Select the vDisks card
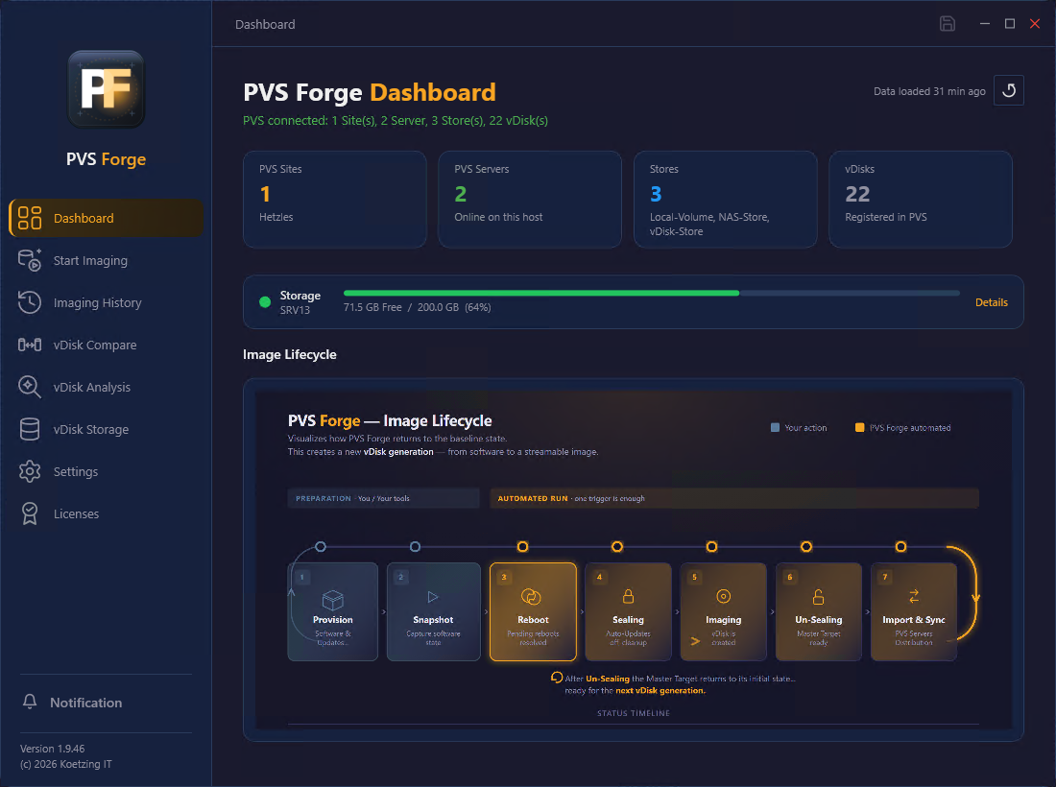This screenshot has height=787, width=1056. click(x=921, y=200)
